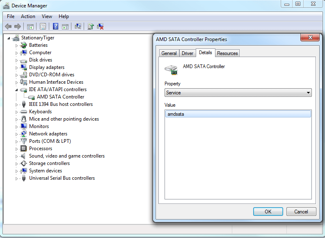This screenshot has height=238, width=325.
Task: Expand the Display adapters node arrow
Action: (16, 68)
